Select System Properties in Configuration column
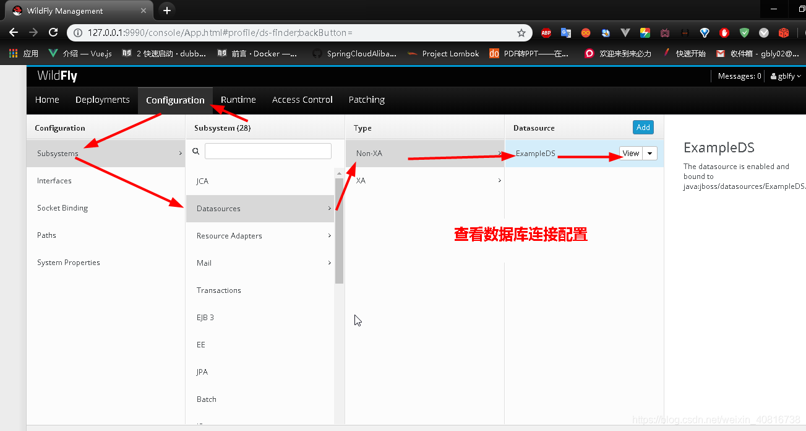The height and width of the screenshot is (431, 806). (x=106, y=263)
